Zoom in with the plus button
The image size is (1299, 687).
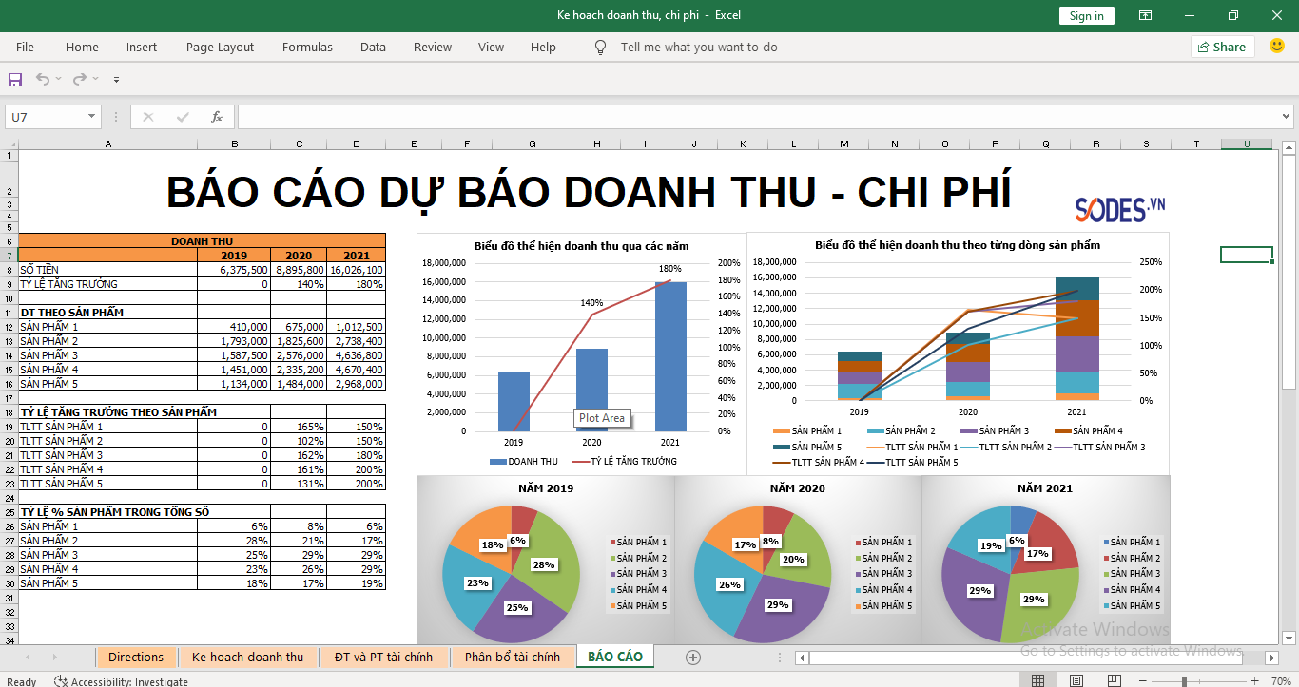click(1256, 681)
